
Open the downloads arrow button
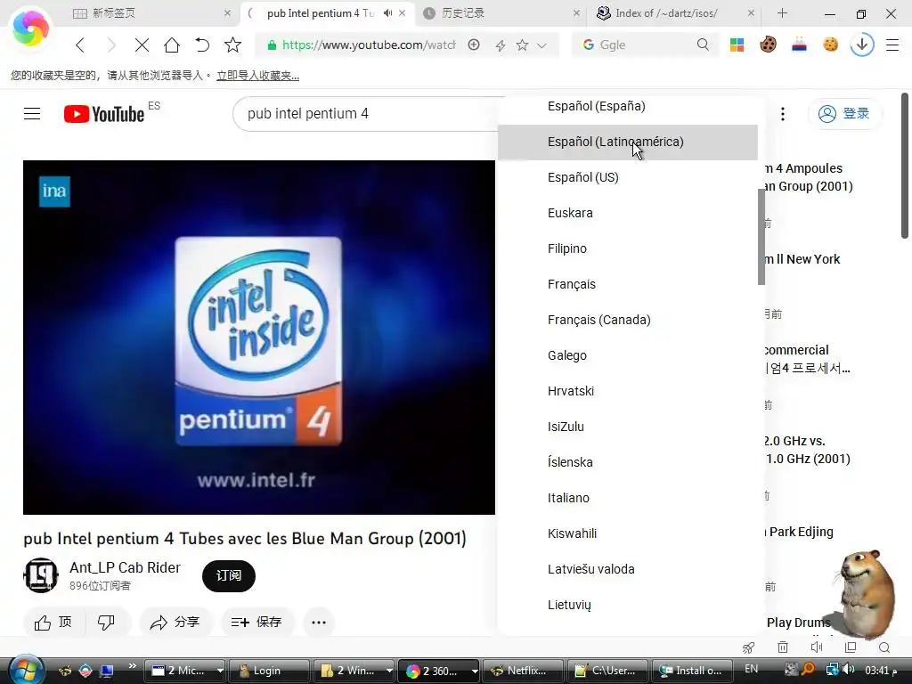[x=862, y=45]
